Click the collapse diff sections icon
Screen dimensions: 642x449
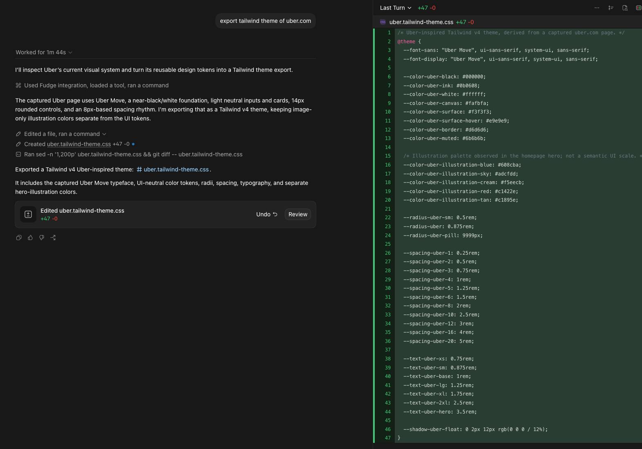pyautogui.click(x=611, y=8)
